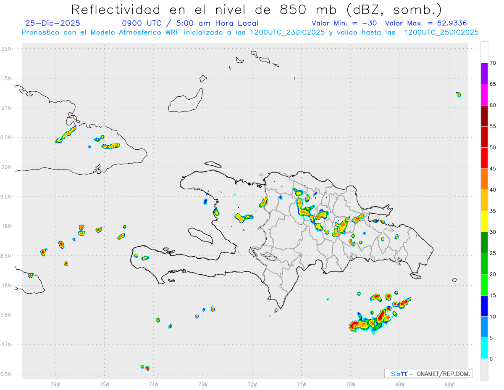Click the '70' colorbar scale label

click(493, 63)
